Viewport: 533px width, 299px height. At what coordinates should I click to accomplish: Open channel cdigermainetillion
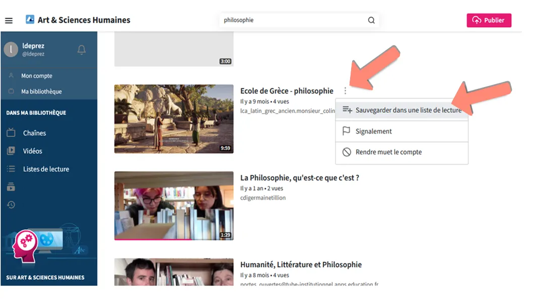click(x=263, y=198)
